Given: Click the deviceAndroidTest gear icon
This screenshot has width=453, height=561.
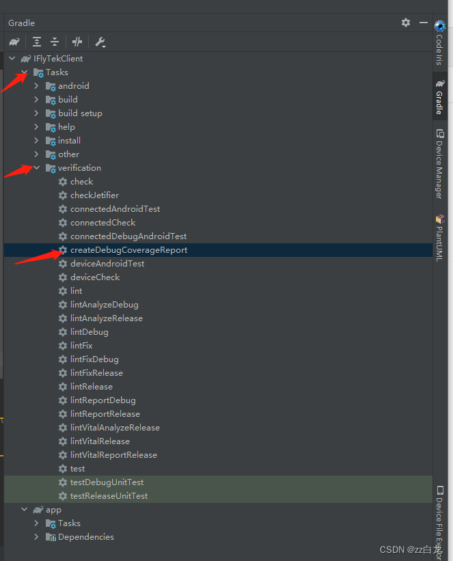Looking at the screenshot, I should coord(63,264).
